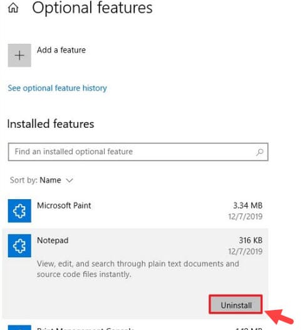Viewport: 305px width, 330px height.
Task: Uninstall the Notepad feature
Action: (x=236, y=305)
